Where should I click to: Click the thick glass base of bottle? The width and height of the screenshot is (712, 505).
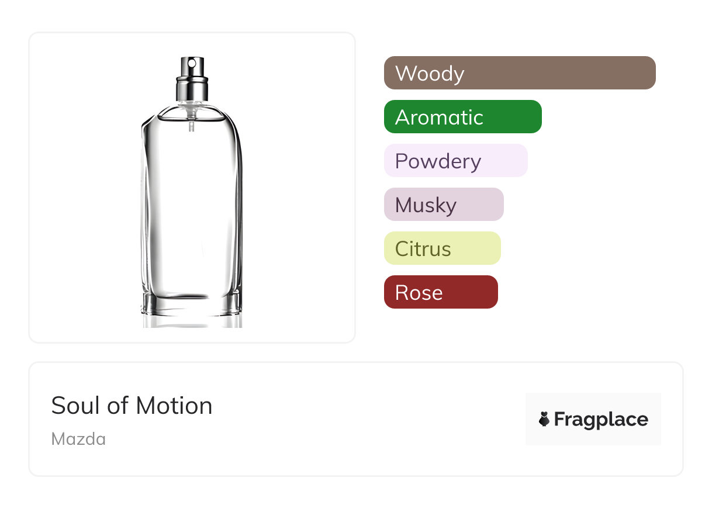(192, 303)
